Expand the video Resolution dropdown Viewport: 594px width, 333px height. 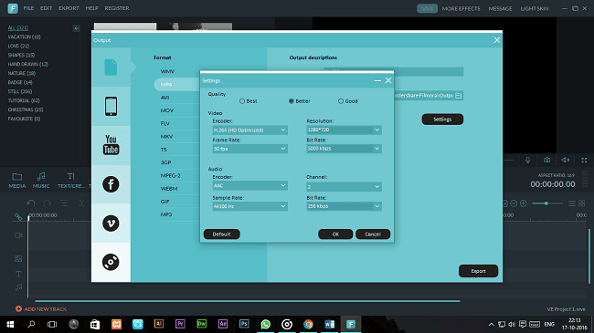click(x=344, y=130)
